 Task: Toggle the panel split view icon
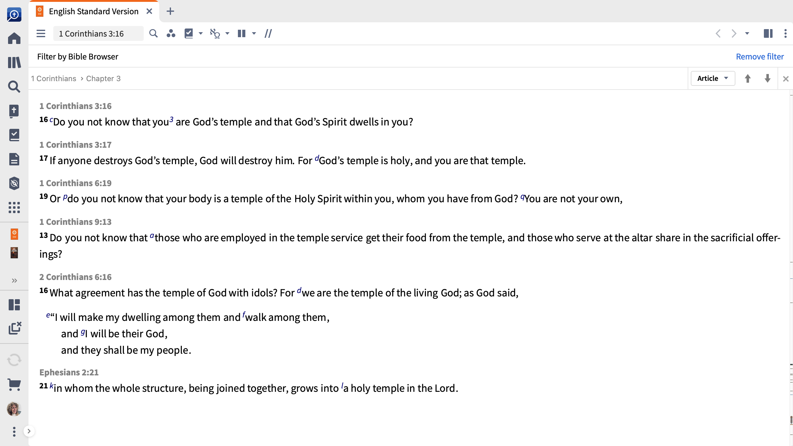(x=768, y=33)
